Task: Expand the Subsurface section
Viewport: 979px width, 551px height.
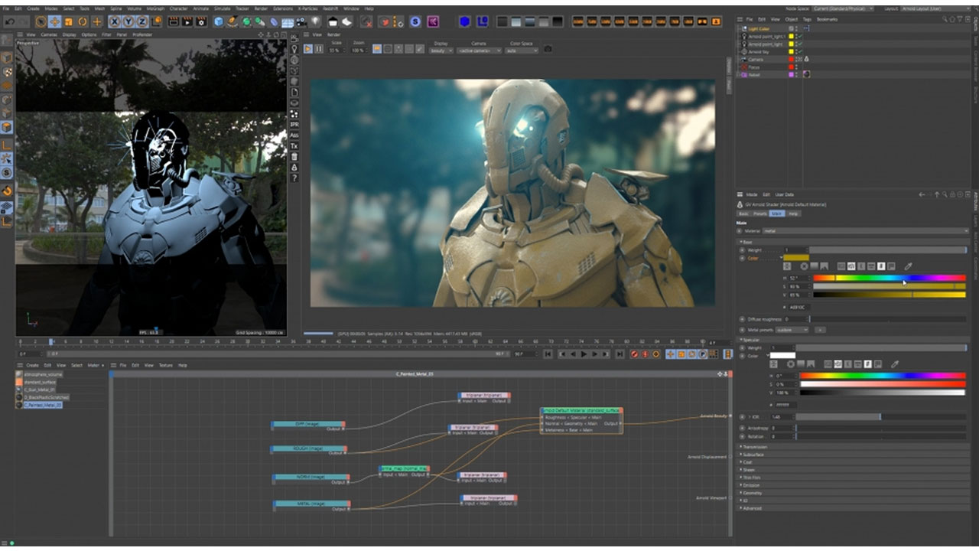Action: (754, 455)
